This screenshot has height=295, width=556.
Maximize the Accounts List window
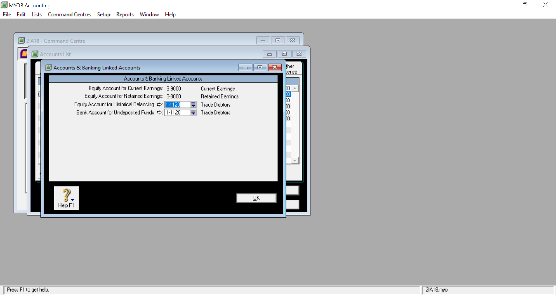[284, 54]
